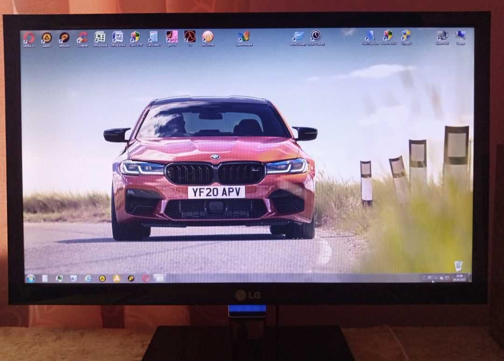The height and width of the screenshot is (361, 504).
Task: Open the GTA Vice City shortcut
Action: click(x=172, y=39)
